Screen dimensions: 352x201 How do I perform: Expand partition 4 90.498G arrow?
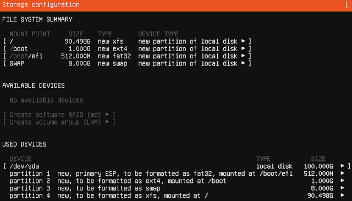tap(342, 196)
